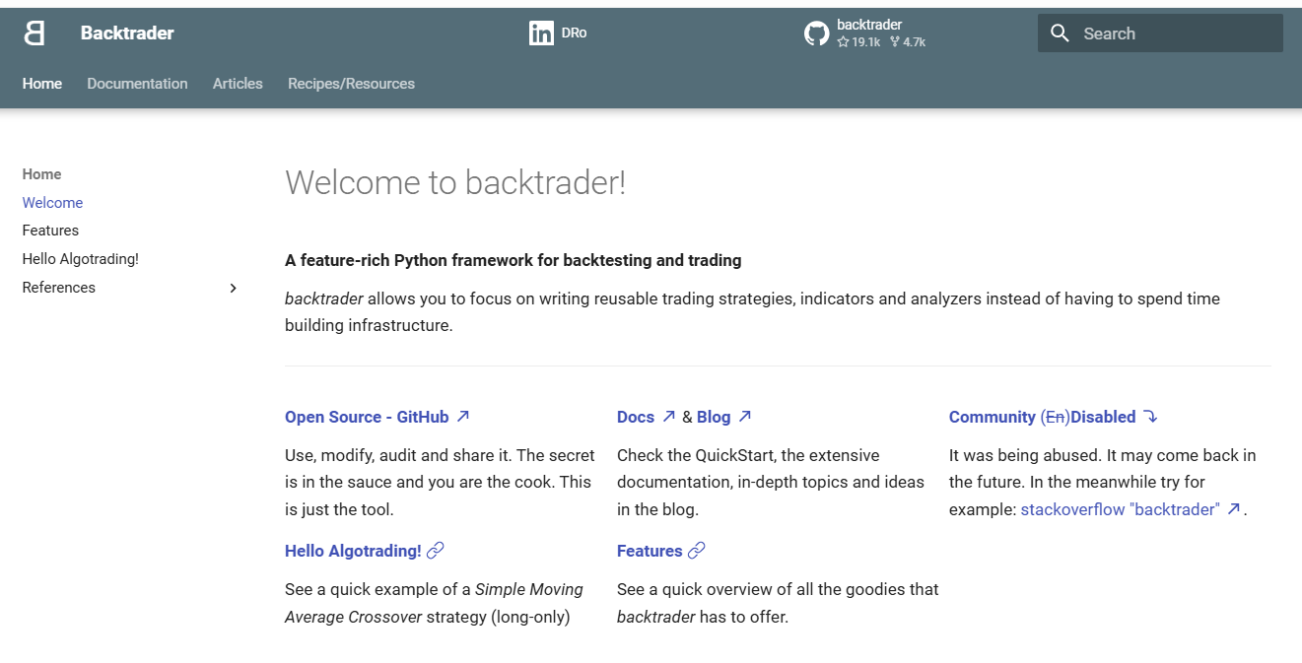Click the external arrow icon after Blog

point(745,416)
